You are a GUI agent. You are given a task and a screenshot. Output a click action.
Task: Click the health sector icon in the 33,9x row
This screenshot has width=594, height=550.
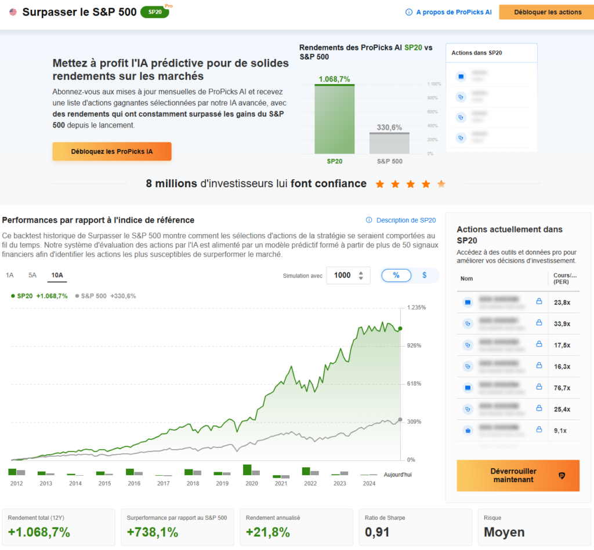[x=468, y=323]
